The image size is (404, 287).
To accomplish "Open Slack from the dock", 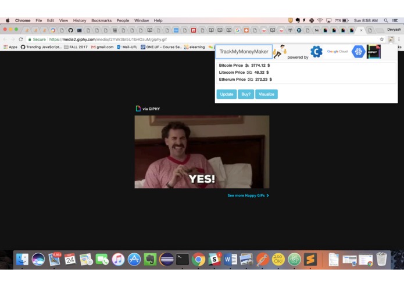I will click(x=214, y=259).
